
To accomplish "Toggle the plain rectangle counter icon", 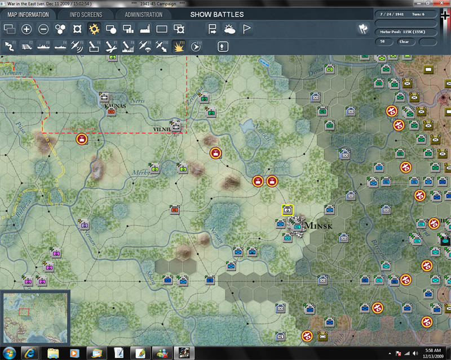I will [x=162, y=29].
